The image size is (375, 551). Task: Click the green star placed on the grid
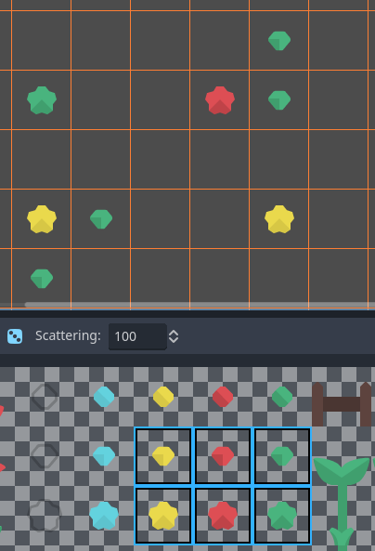pyautogui.click(x=42, y=100)
